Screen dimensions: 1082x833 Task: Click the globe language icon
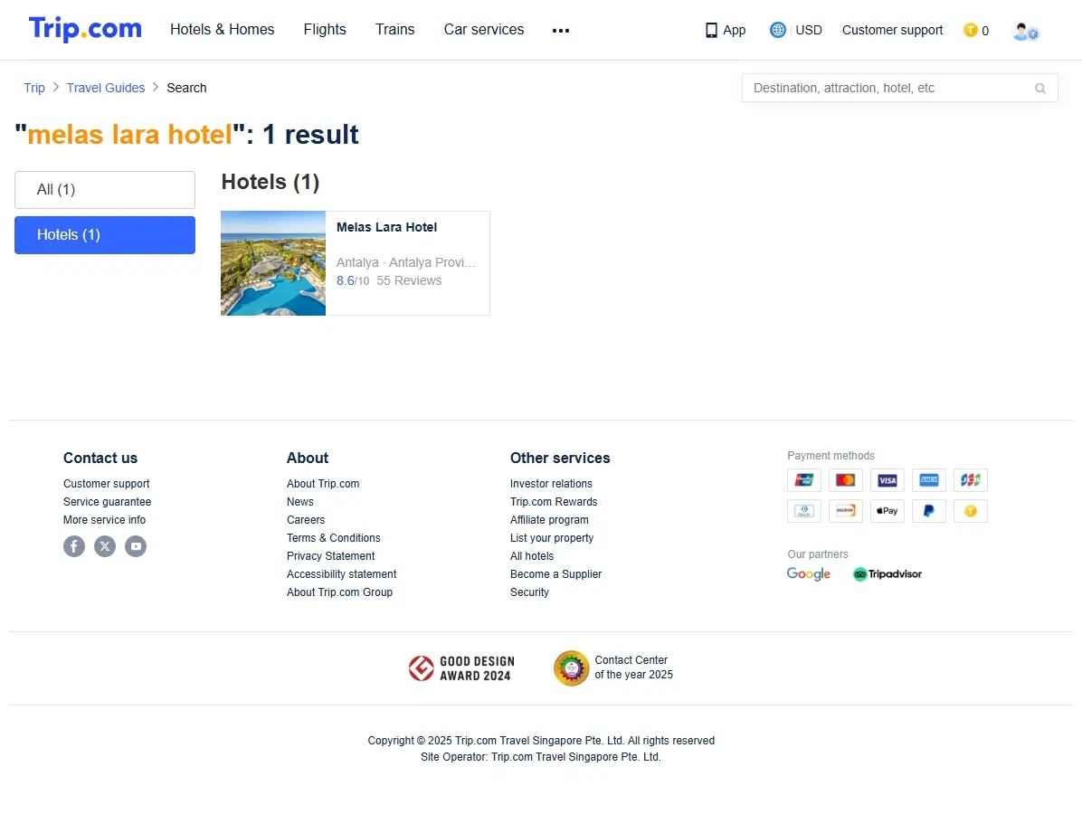coord(778,30)
